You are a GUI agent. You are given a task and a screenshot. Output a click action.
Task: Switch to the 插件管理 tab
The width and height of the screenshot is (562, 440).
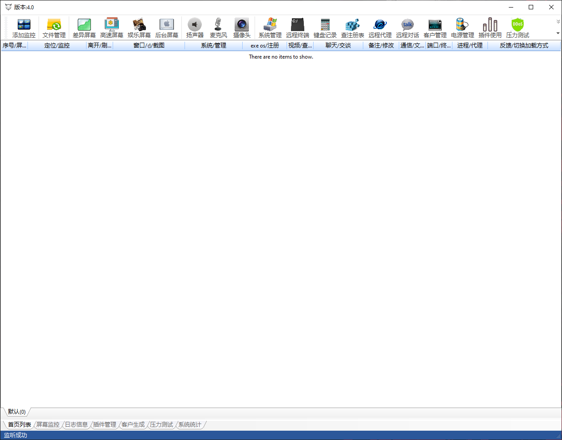[105, 424]
